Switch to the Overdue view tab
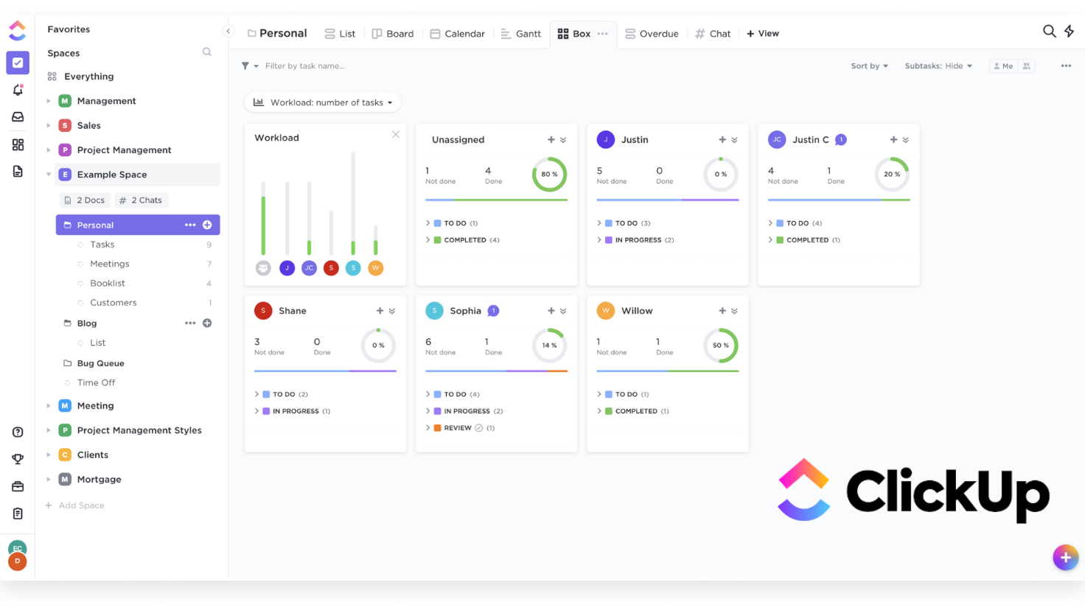 click(652, 34)
